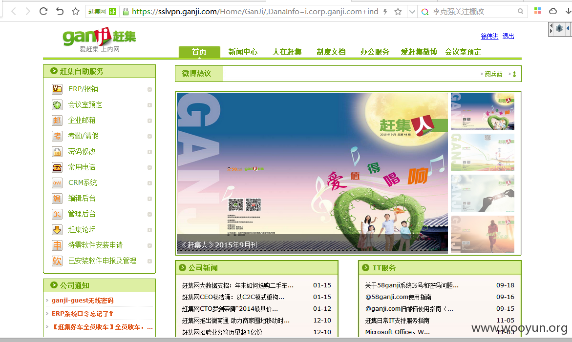Bookmark page with star icon left of address
The image size is (572, 342).
click(76, 11)
